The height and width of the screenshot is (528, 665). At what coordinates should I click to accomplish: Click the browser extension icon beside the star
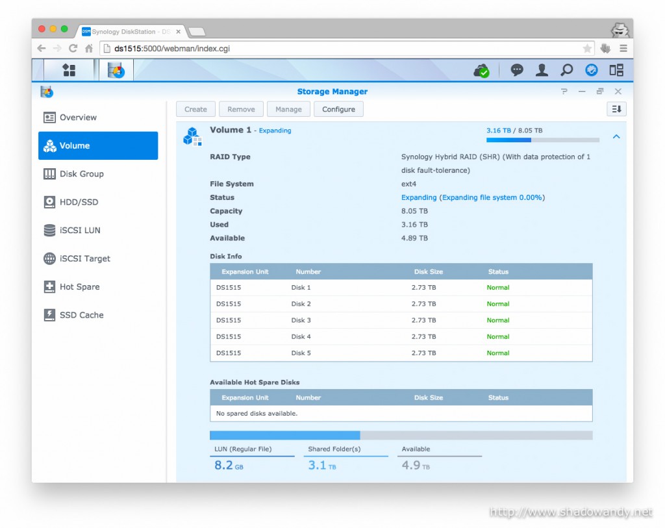(x=605, y=48)
